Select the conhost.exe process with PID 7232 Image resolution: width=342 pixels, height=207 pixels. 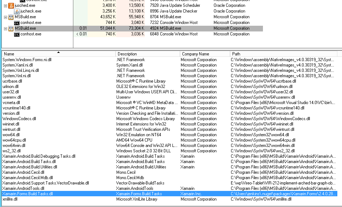coord(31,23)
